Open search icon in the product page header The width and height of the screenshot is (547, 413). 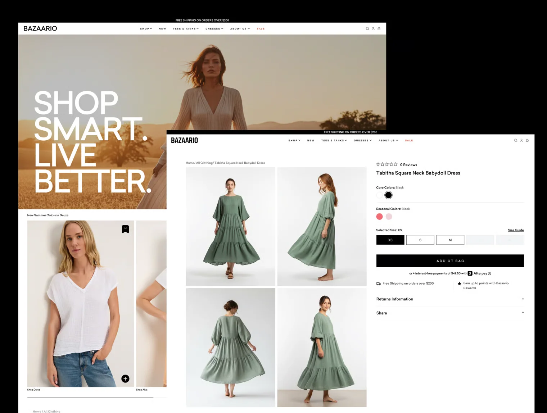click(x=516, y=140)
